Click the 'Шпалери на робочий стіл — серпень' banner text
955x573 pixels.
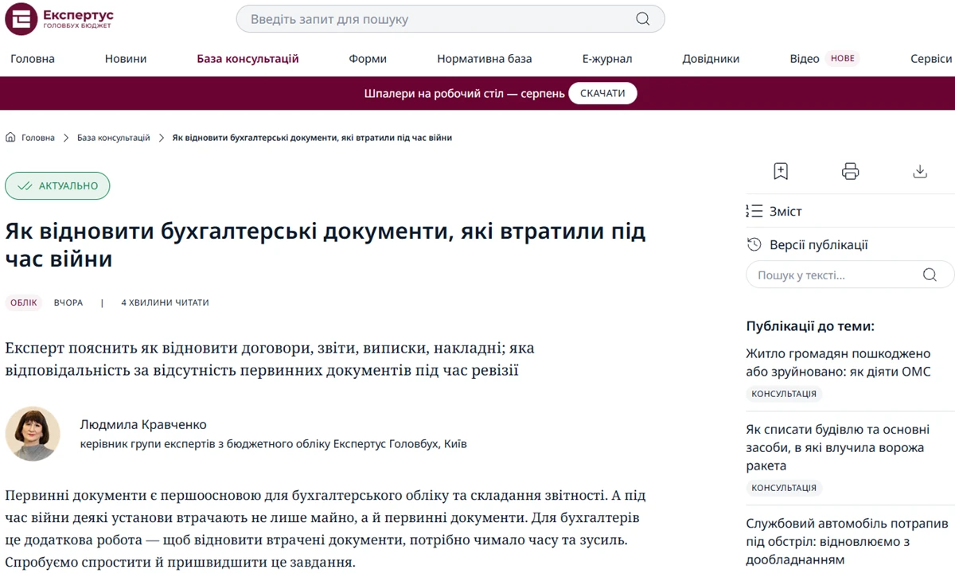point(465,93)
